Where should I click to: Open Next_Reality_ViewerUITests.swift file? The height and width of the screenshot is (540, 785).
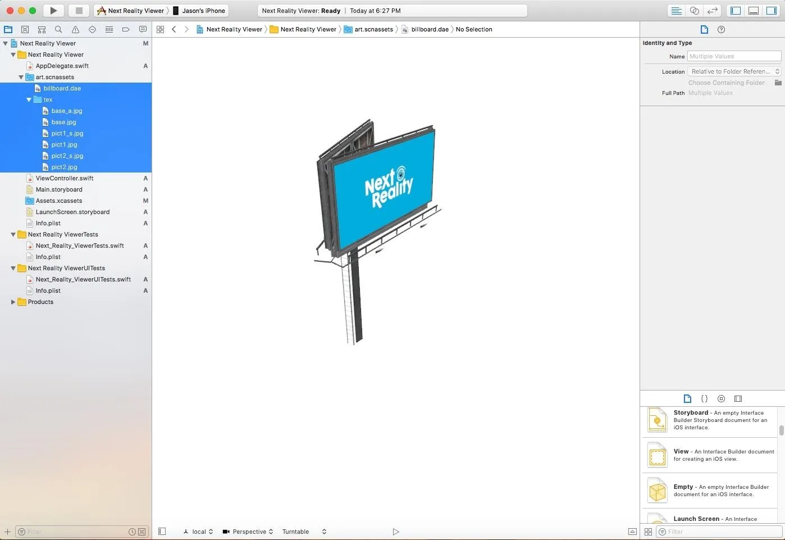coord(83,279)
